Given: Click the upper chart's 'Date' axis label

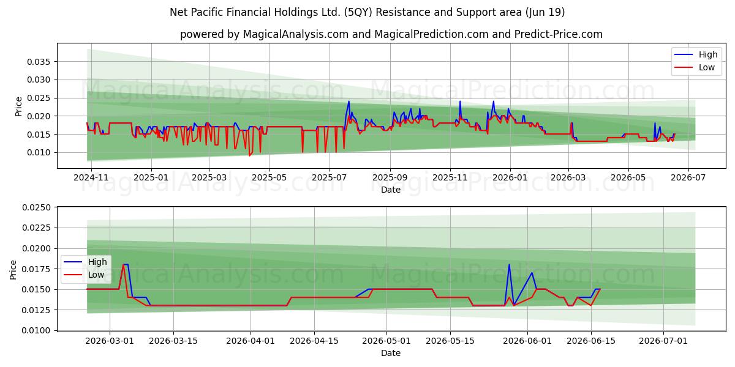Looking at the screenshot, I should pos(391,190).
